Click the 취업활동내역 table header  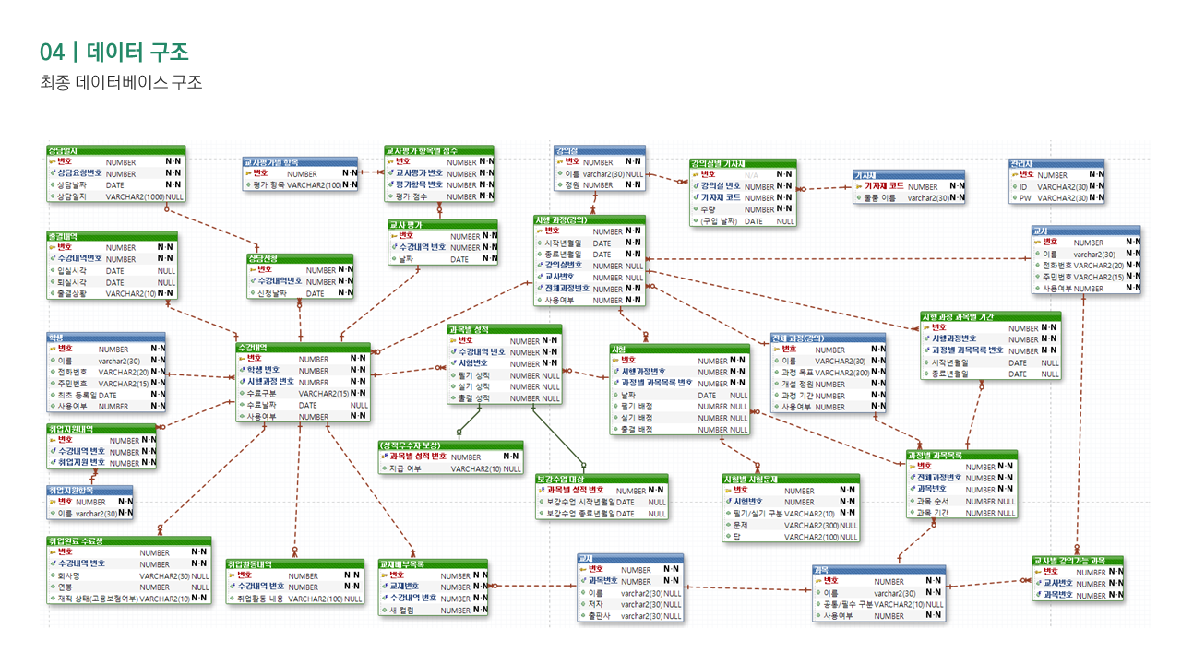point(295,564)
